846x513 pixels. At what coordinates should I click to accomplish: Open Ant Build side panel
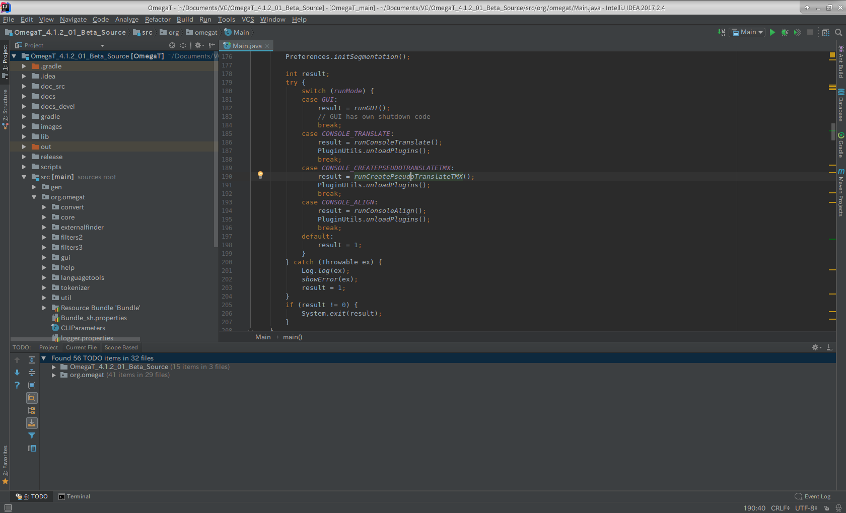841,61
